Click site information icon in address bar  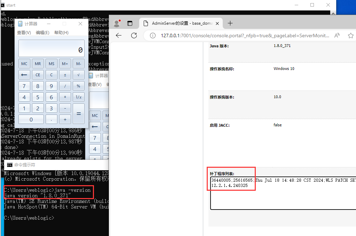(153, 36)
